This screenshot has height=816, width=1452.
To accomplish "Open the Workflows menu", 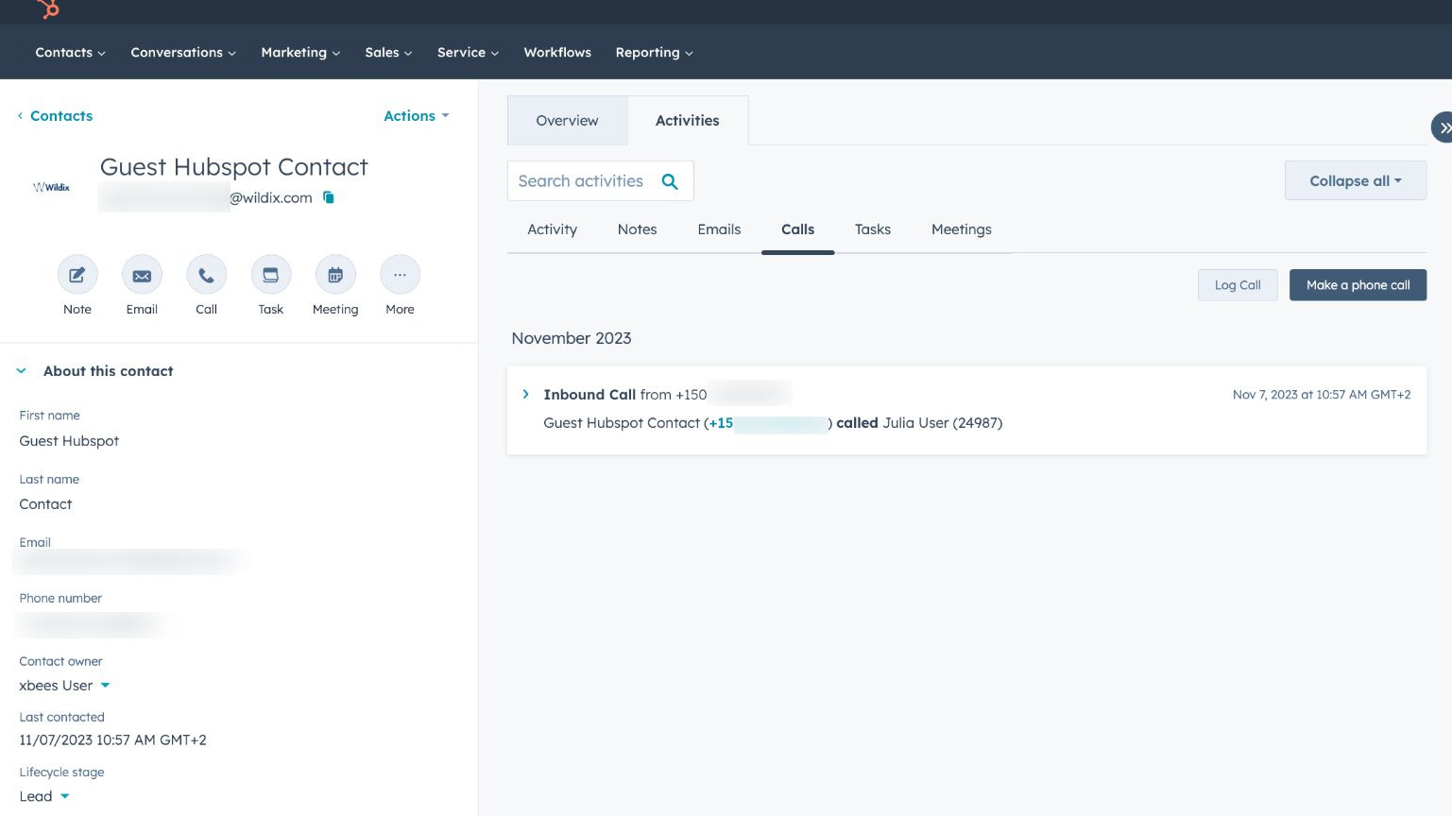I will [556, 52].
